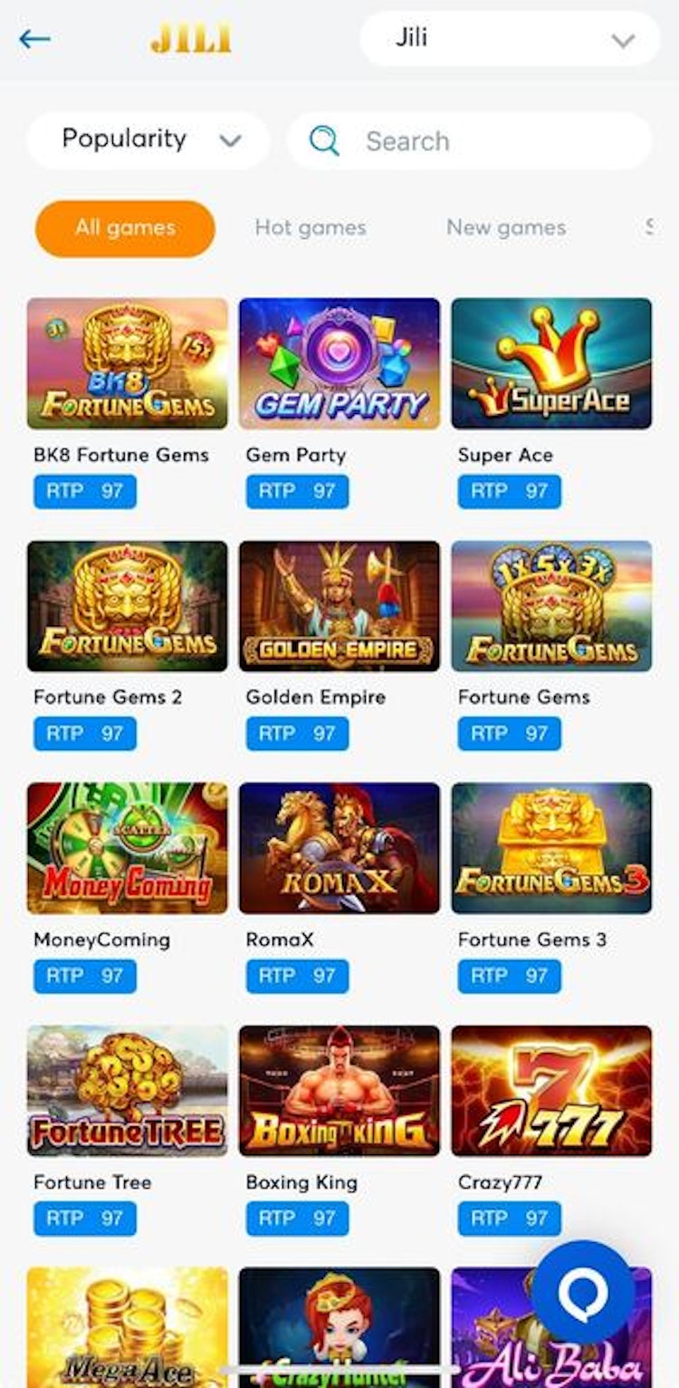Select the Golden Empire game image
Viewport: 679px width, 1388px height.
coord(339,606)
